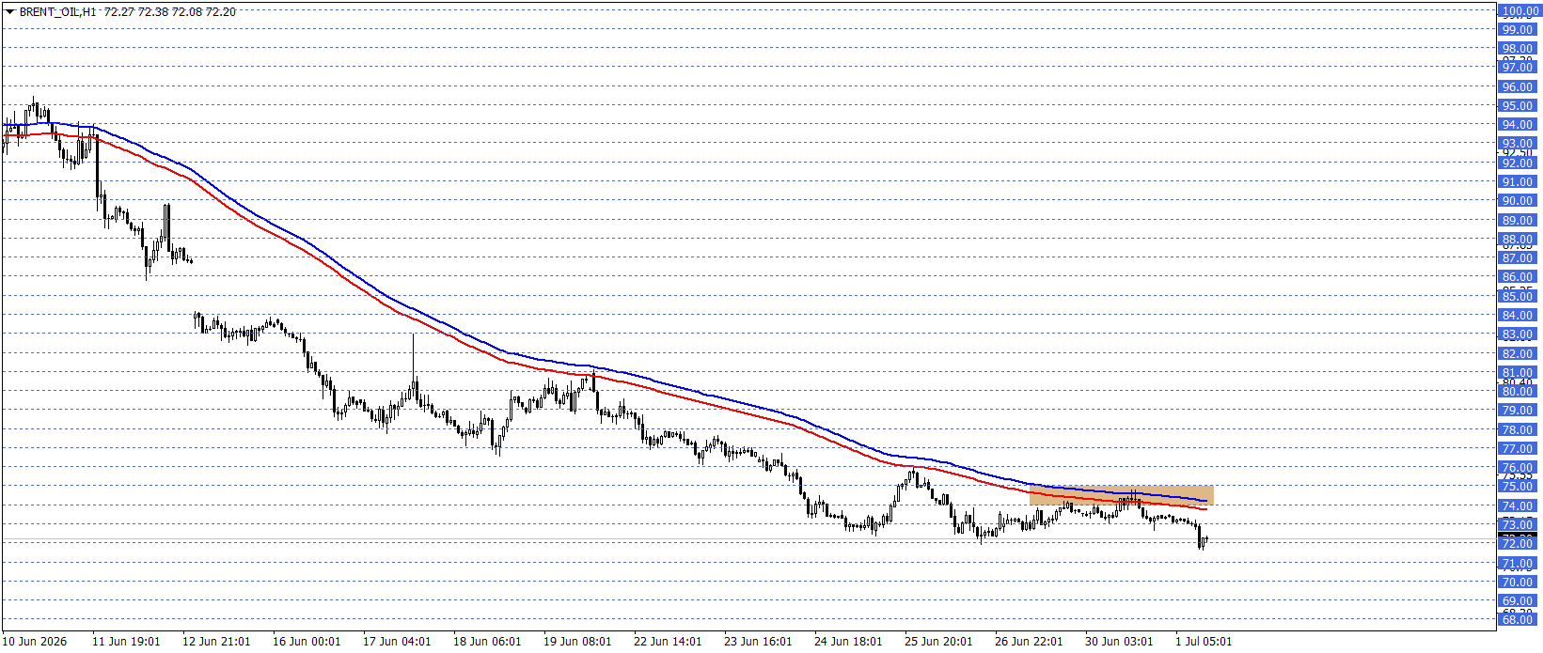Click the 86.00 price label
This screenshot has height=653, width=1543.
pos(1517,277)
